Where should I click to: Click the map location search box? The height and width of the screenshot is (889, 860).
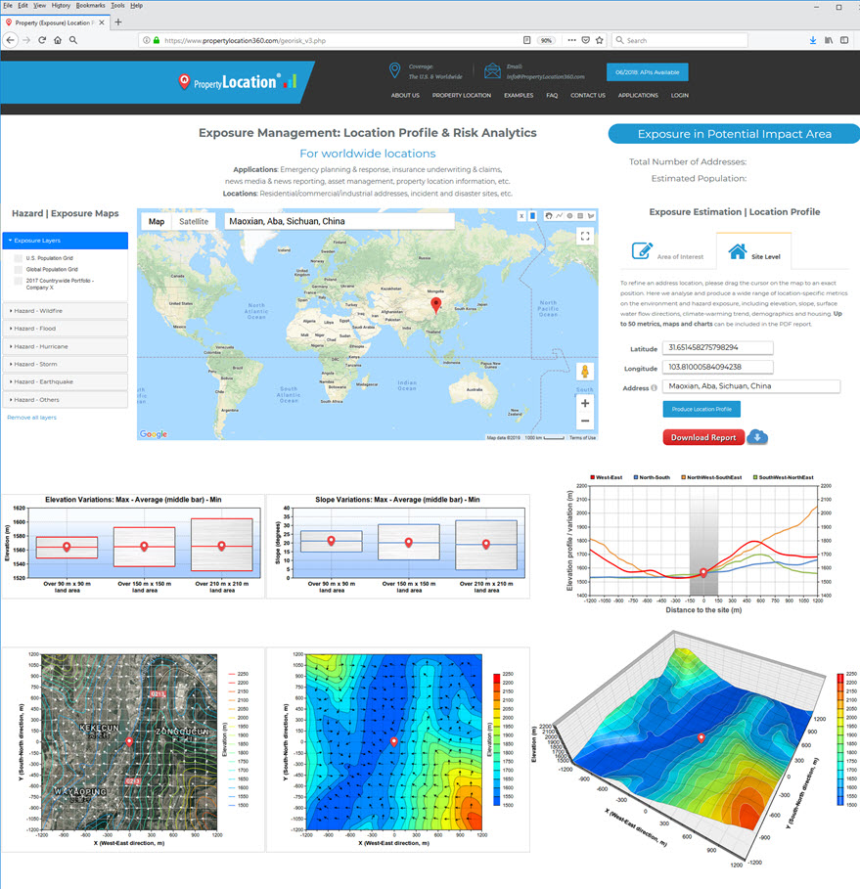click(339, 221)
